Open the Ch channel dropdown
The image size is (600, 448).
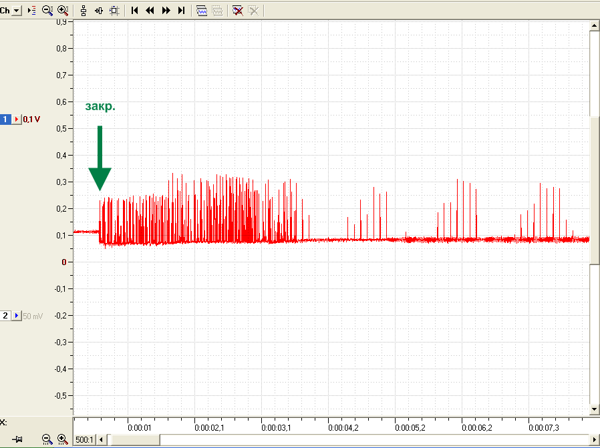[17, 11]
